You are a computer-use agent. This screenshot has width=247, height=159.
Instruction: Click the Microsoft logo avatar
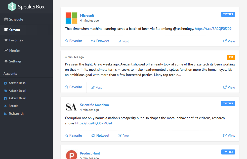click(x=71, y=18)
